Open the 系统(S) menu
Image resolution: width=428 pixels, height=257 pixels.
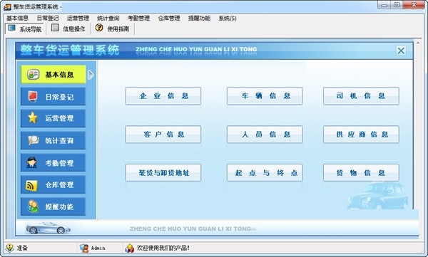(227, 19)
